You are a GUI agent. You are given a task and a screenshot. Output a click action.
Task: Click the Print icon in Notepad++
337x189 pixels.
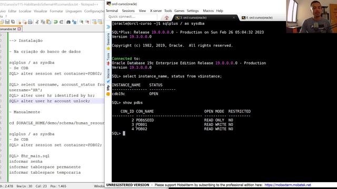coord(30,22)
